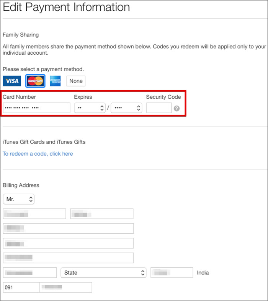Click the Card Number input field

[36, 108]
